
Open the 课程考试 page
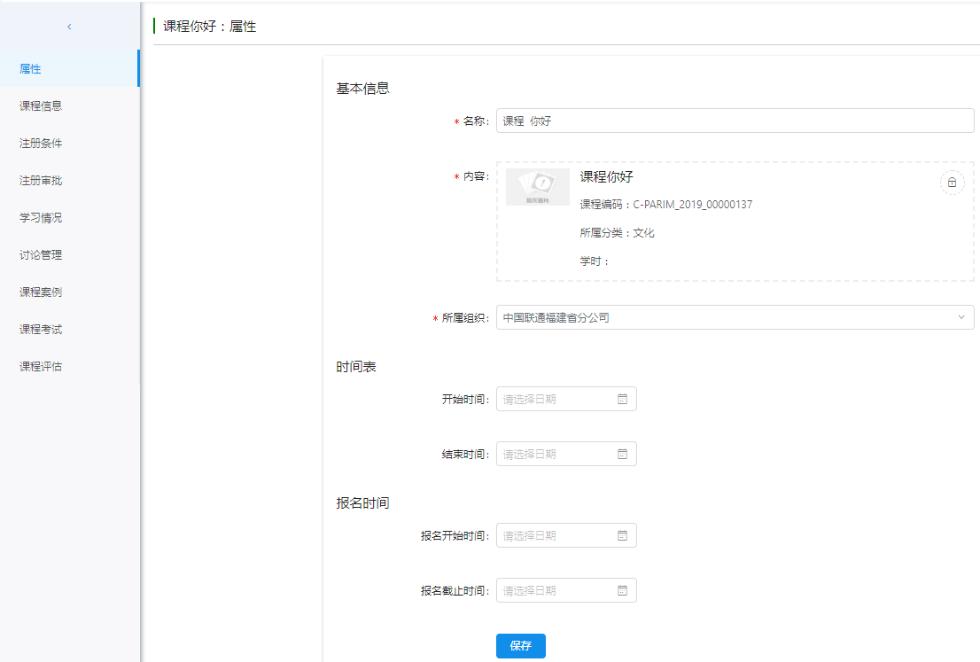(41, 330)
